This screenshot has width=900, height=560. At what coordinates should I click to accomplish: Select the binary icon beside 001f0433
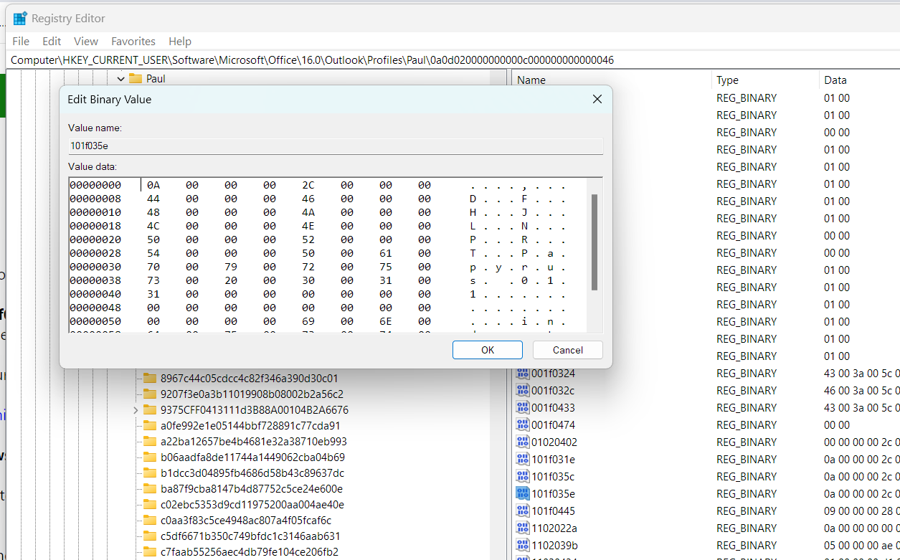(x=523, y=407)
